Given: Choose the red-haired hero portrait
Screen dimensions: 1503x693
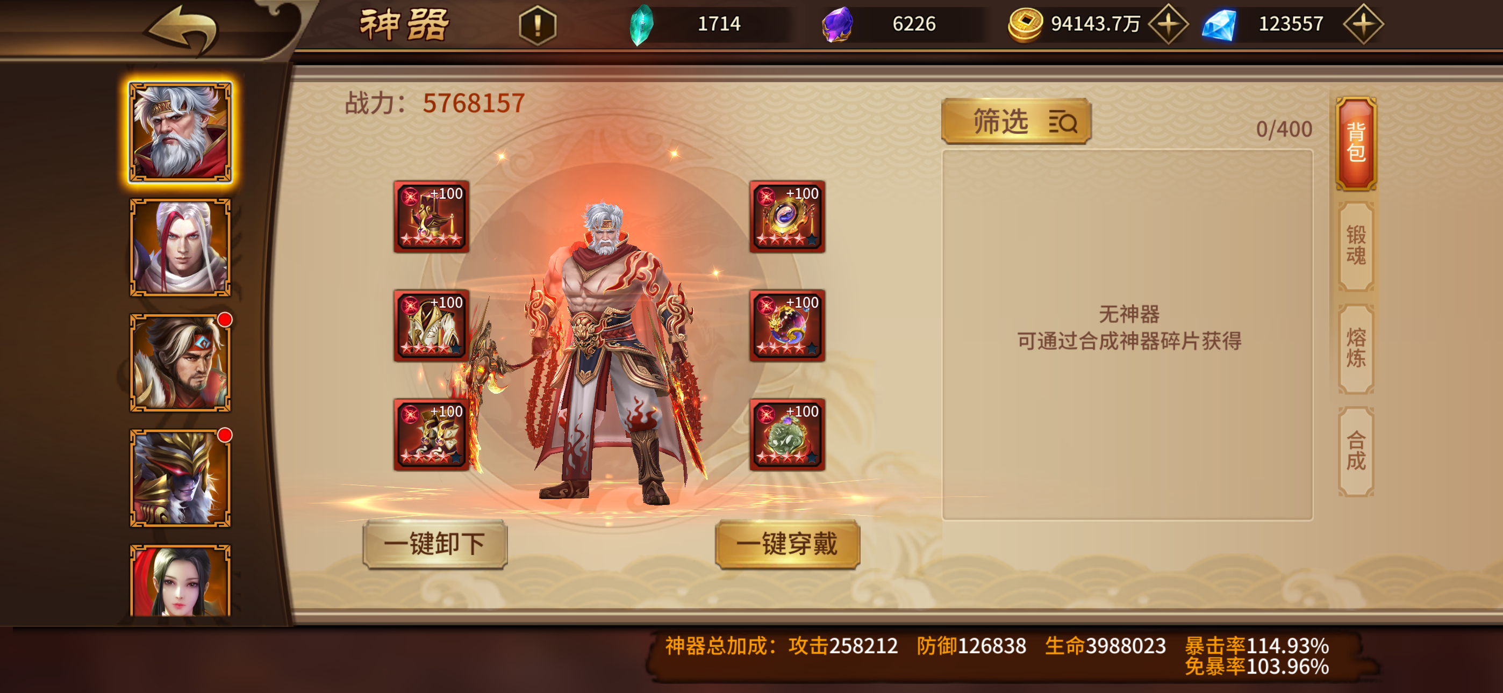Looking at the screenshot, I should pos(180,247).
